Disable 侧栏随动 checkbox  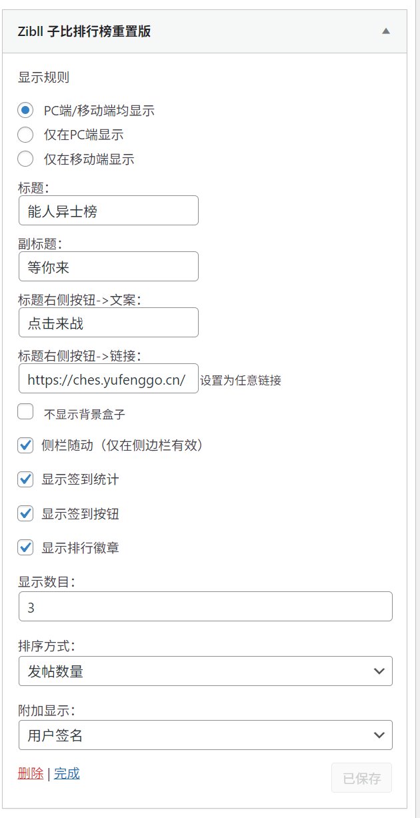click(25, 445)
